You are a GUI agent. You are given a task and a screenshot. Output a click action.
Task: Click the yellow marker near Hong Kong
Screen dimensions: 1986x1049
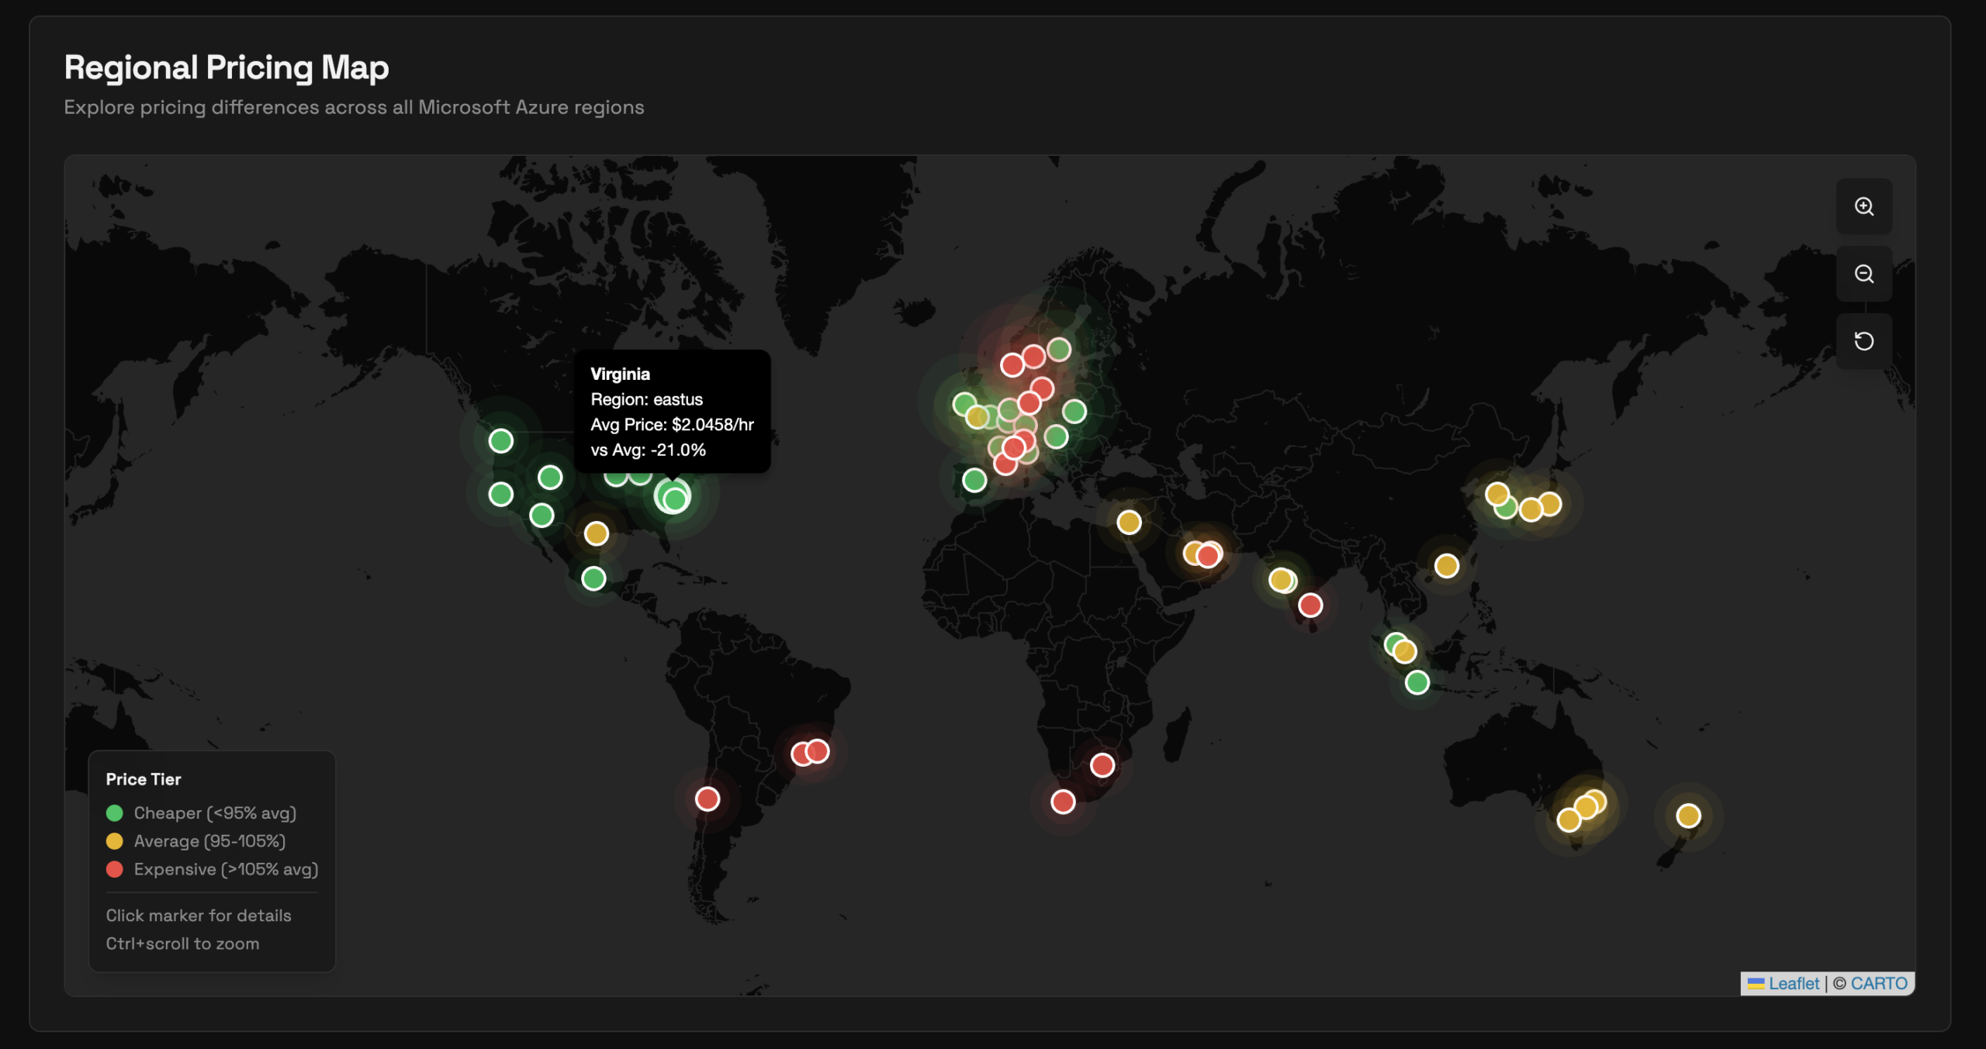pos(1446,566)
